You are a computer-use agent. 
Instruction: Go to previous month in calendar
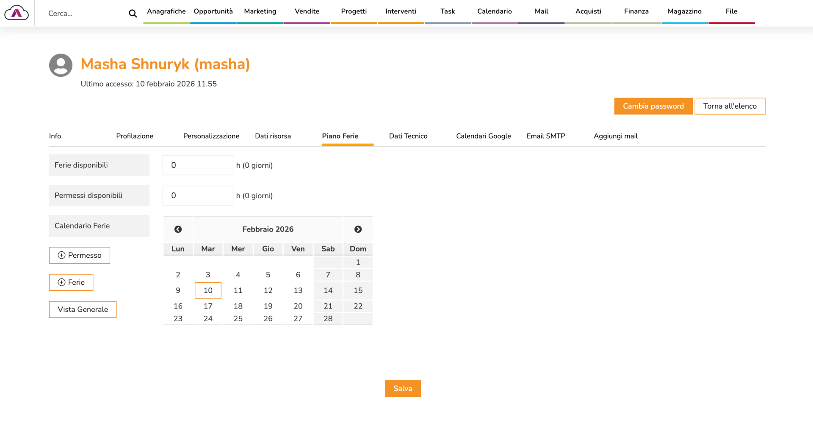coord(178,229)
